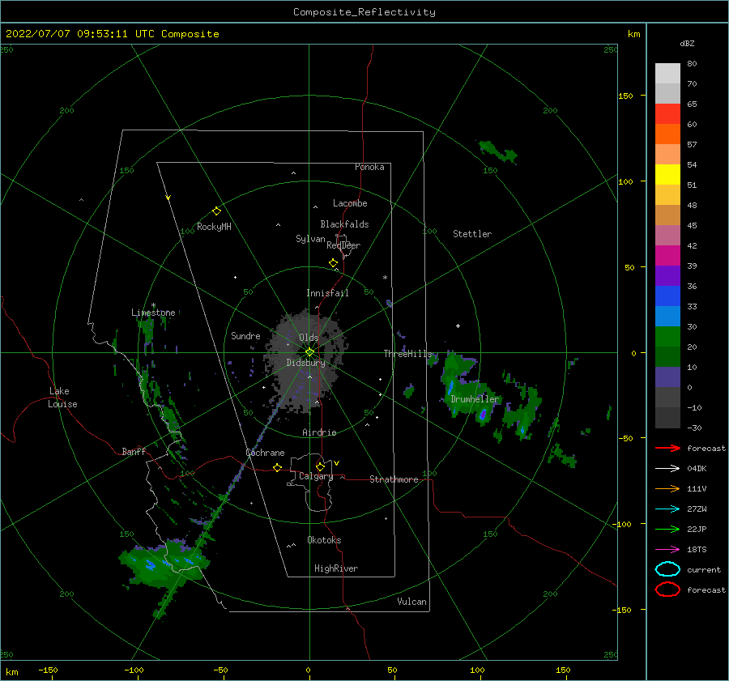Image resolution: width=729 pixels, height=681 pixels.
Task: Click the blue-purple storm core near Drumheller
Action: [483, 414]
